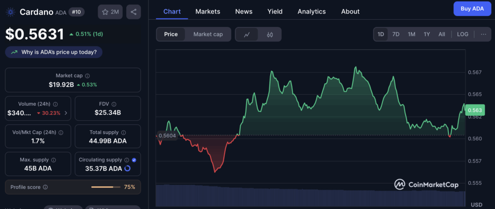Screen dimensions: 495x209
Task: Click the verified checkmark badge by Circulating supply
Action: point(134,160)
